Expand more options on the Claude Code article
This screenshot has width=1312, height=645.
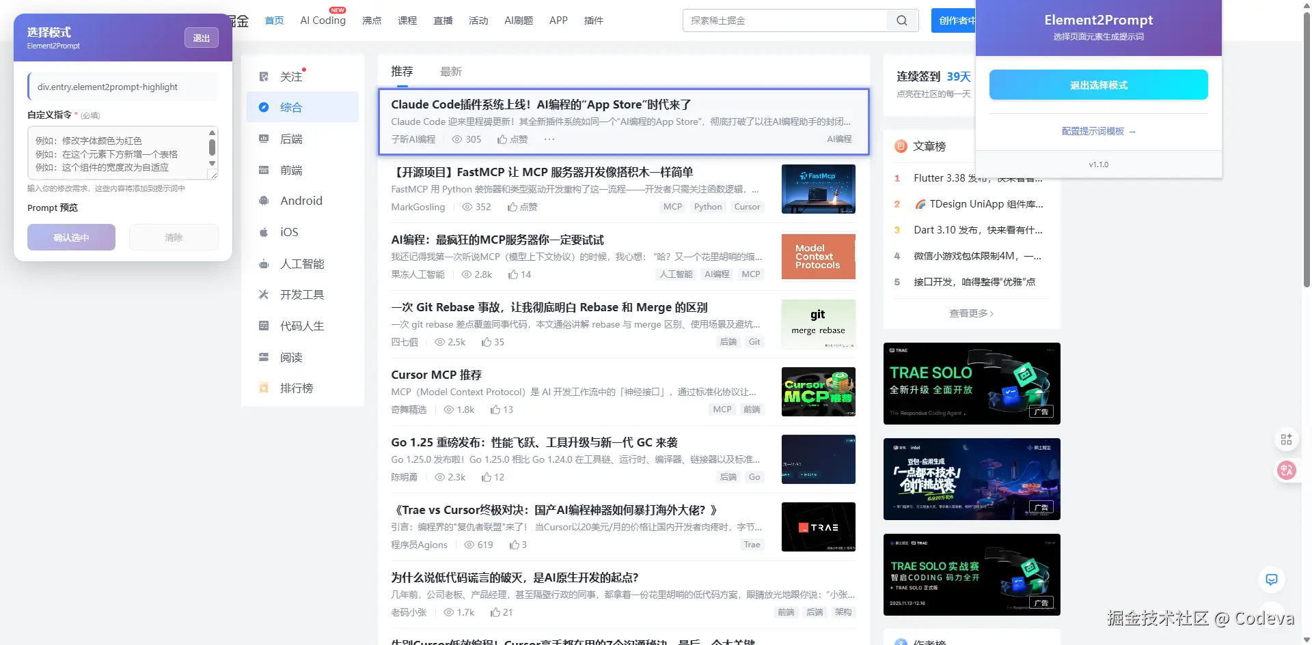[x=549, y=139]
